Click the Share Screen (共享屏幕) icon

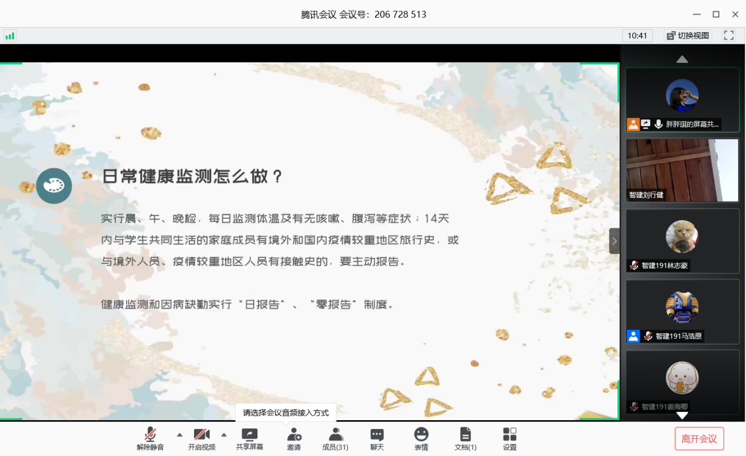[x=249, y=435]
